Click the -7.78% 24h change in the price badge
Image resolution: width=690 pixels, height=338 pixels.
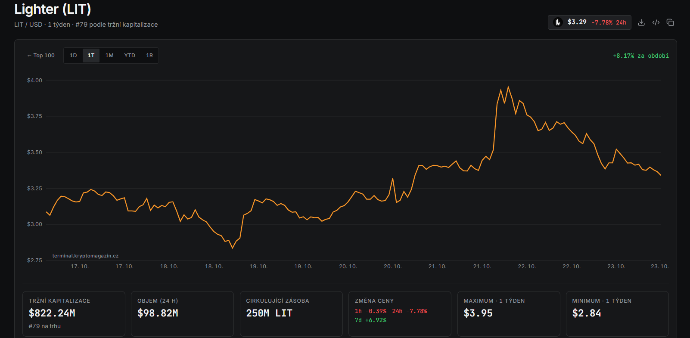(x=609, y=22)
